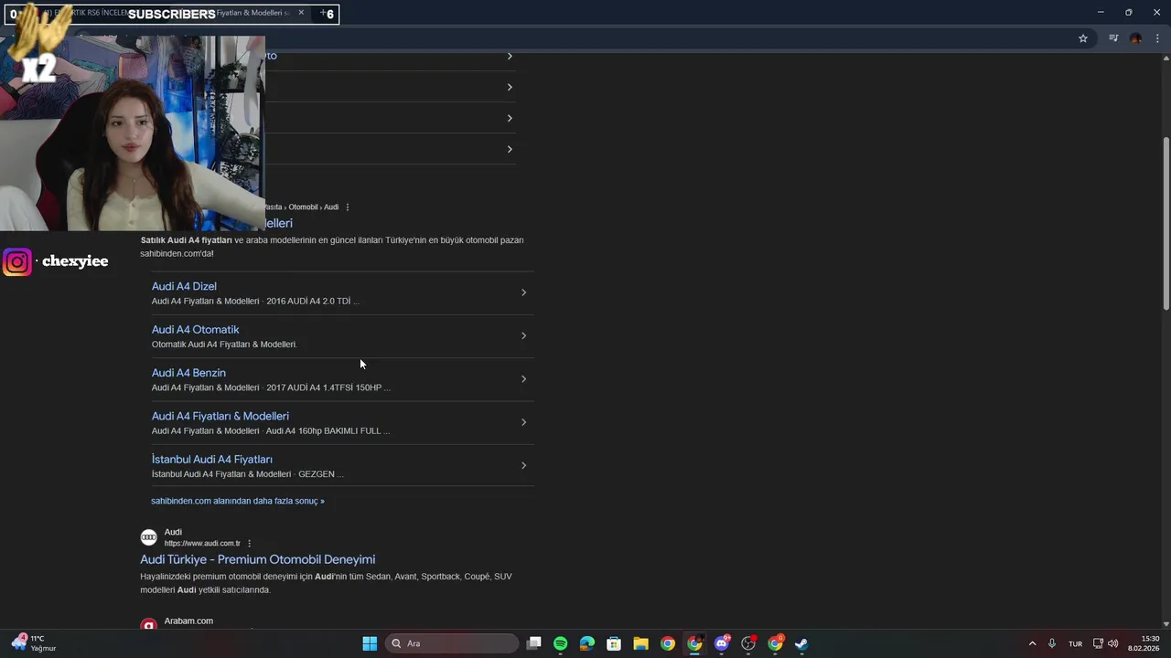The width and height of the screenshot is (1171, 658).
Task: Expand İstanbul Audi A4 Fiyatları row chevron
Action: [523, 465]
